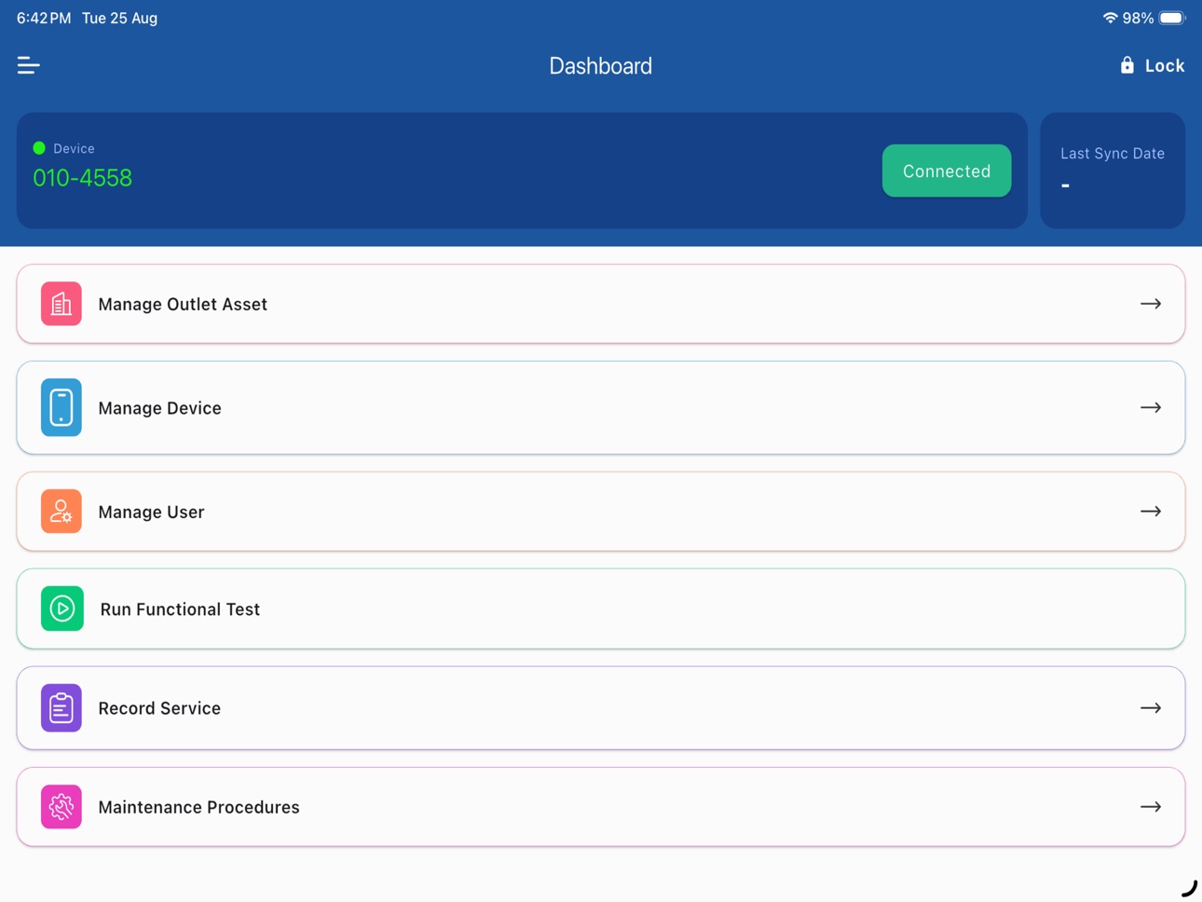This screenshot has height=902, width=1202.
Task: Click the Device label above the number
Action: (x=74, y=148)
